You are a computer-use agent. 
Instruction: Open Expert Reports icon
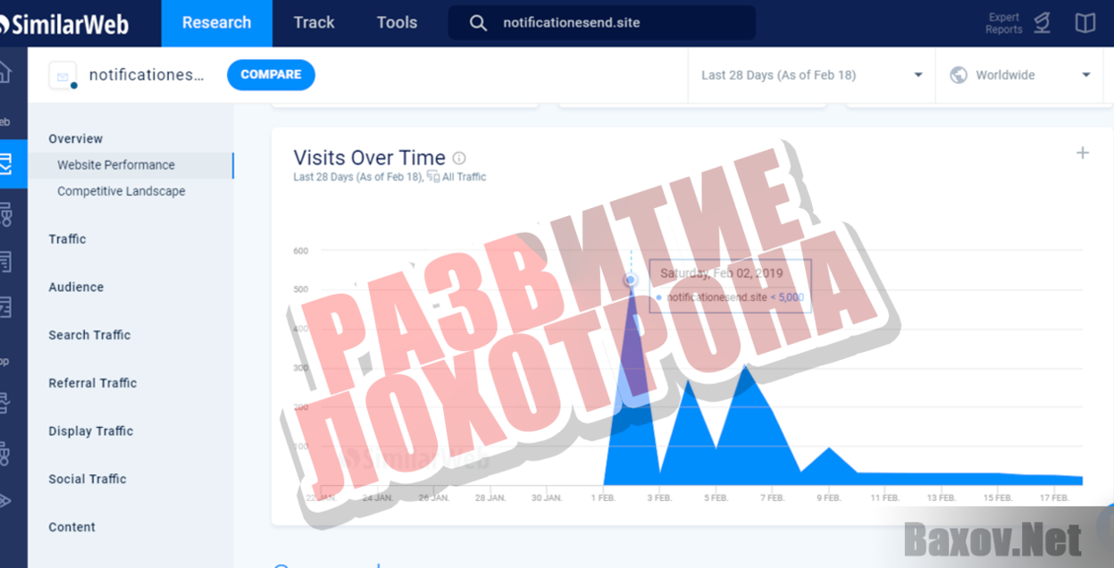click(1042, 23)
